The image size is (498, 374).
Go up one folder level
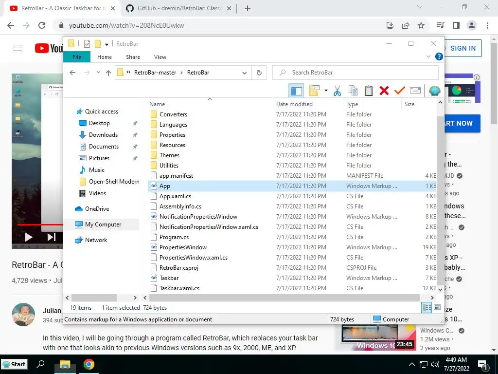(x=108, y=73)
